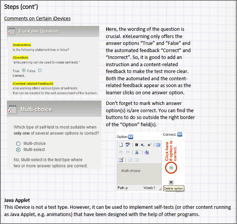Click the subscript icon in editor toolbar
This screenshot has width=237, height=224.
pyautogui.click(x=143, y=145)
